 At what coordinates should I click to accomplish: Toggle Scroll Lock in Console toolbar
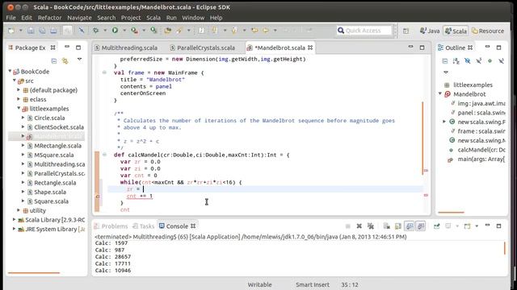tap(398, 226)
